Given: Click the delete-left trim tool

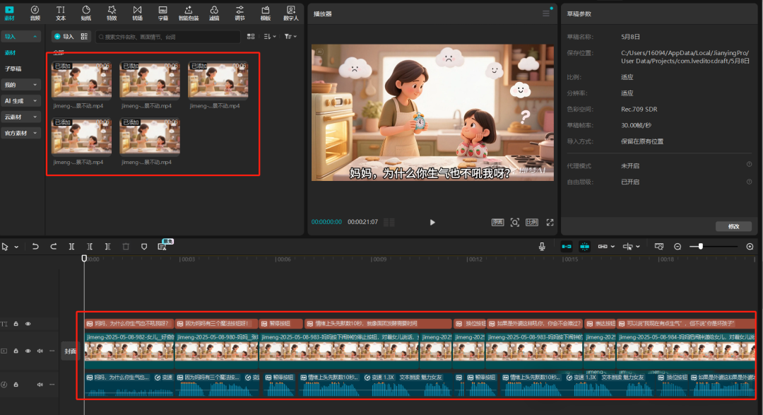Looking at the screenshot, I should 90,247.
